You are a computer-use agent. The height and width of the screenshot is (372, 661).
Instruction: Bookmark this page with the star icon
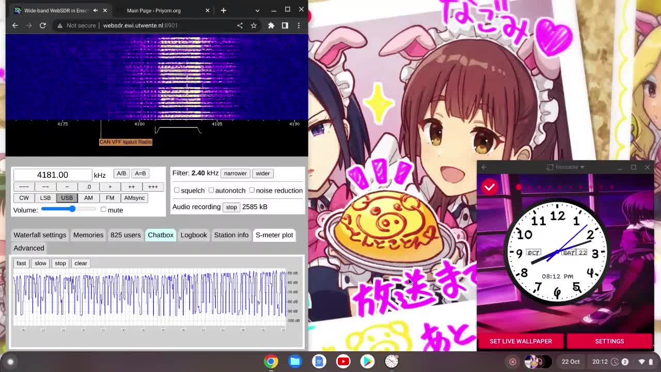pos(254,25)
